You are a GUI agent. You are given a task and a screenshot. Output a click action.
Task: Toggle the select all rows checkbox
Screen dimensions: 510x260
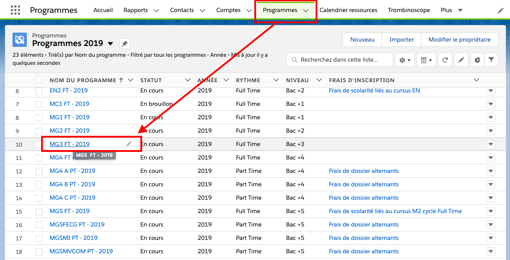click(39, 80)
